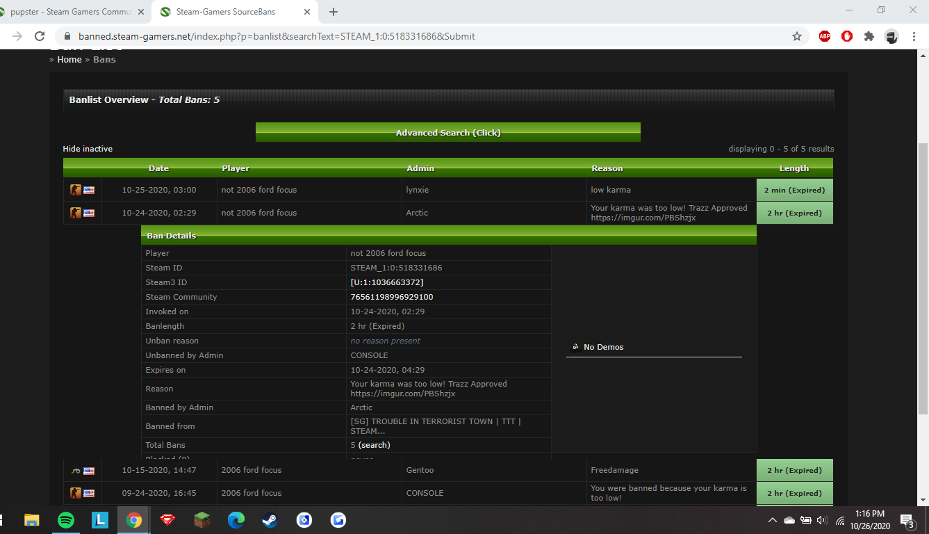Bookmark this page with the star icon

797,36
